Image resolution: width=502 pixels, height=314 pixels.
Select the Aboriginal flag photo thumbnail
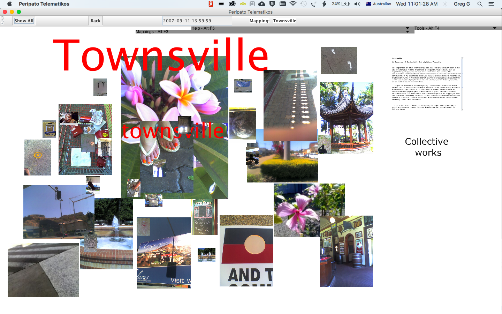click(x=246, y=251)
